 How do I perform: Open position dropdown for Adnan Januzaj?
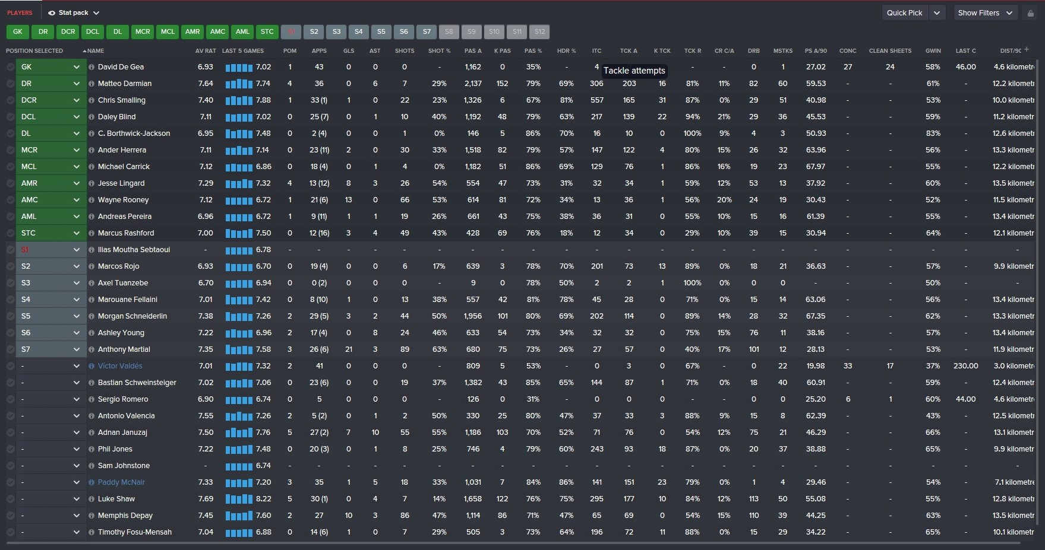(51, 433)
